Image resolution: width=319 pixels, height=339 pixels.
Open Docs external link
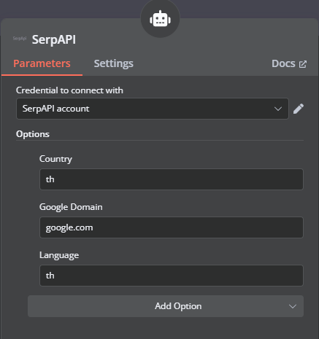pos(289,63)
